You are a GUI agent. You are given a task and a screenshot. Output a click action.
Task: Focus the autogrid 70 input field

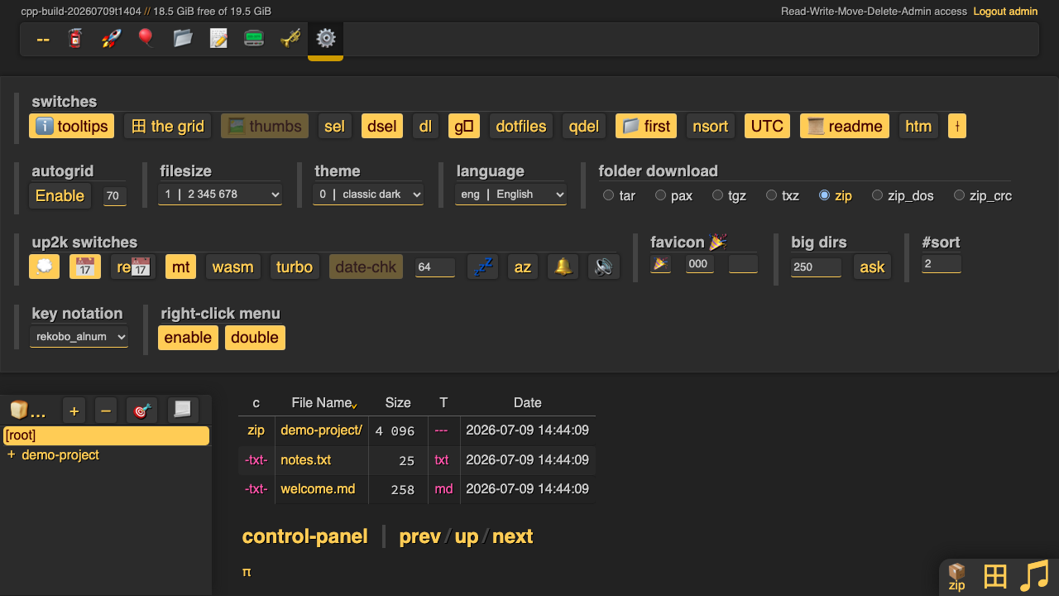coord(114,196)
